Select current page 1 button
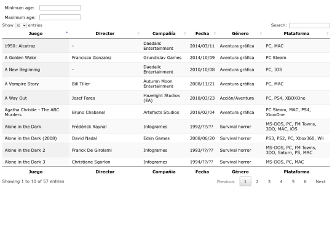The width and height of the screenshot is (332, 249). [x=245, y=181]
